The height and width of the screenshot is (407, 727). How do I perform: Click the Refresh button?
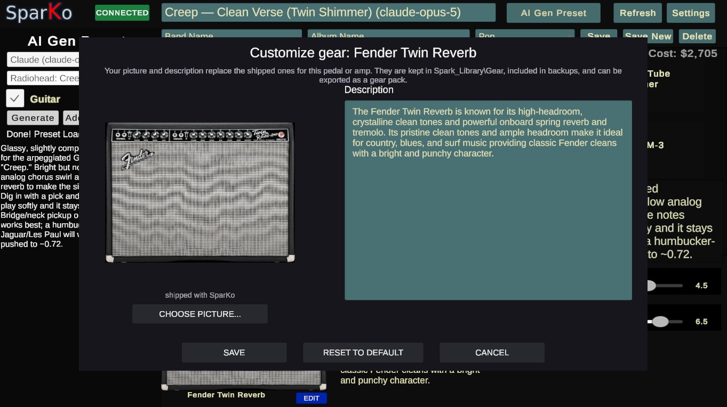(x=637, y=13)
